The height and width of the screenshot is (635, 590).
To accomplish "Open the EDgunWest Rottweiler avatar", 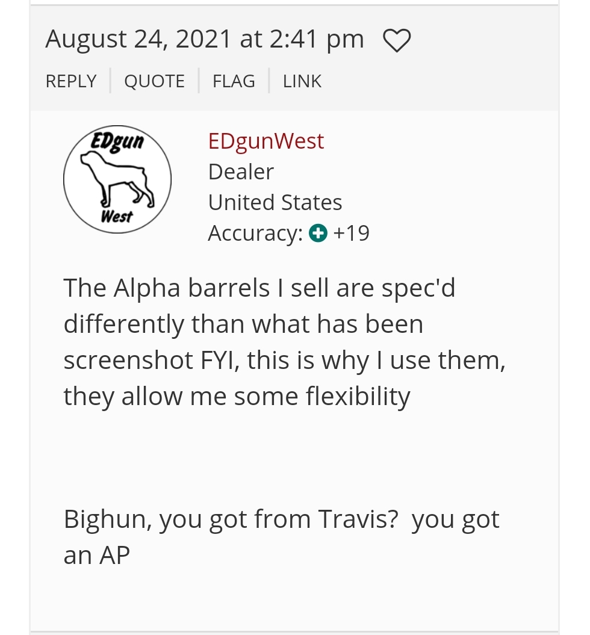I will click(x=117, y=179).
